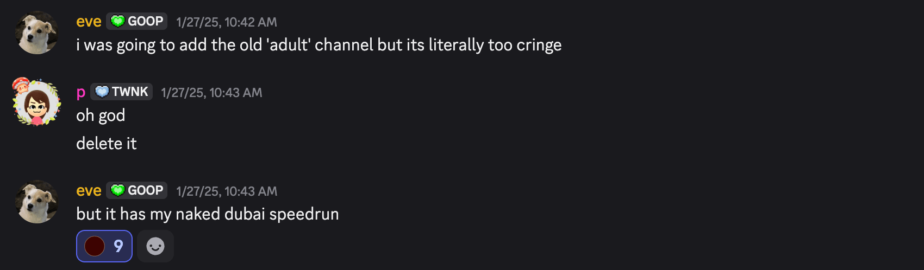
Task: Click the 10:43 AM timestamp on p's message
Action: [211, 93]
